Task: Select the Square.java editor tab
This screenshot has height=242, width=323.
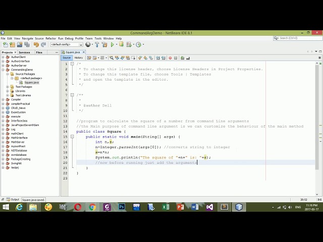Action: [73, 52]
